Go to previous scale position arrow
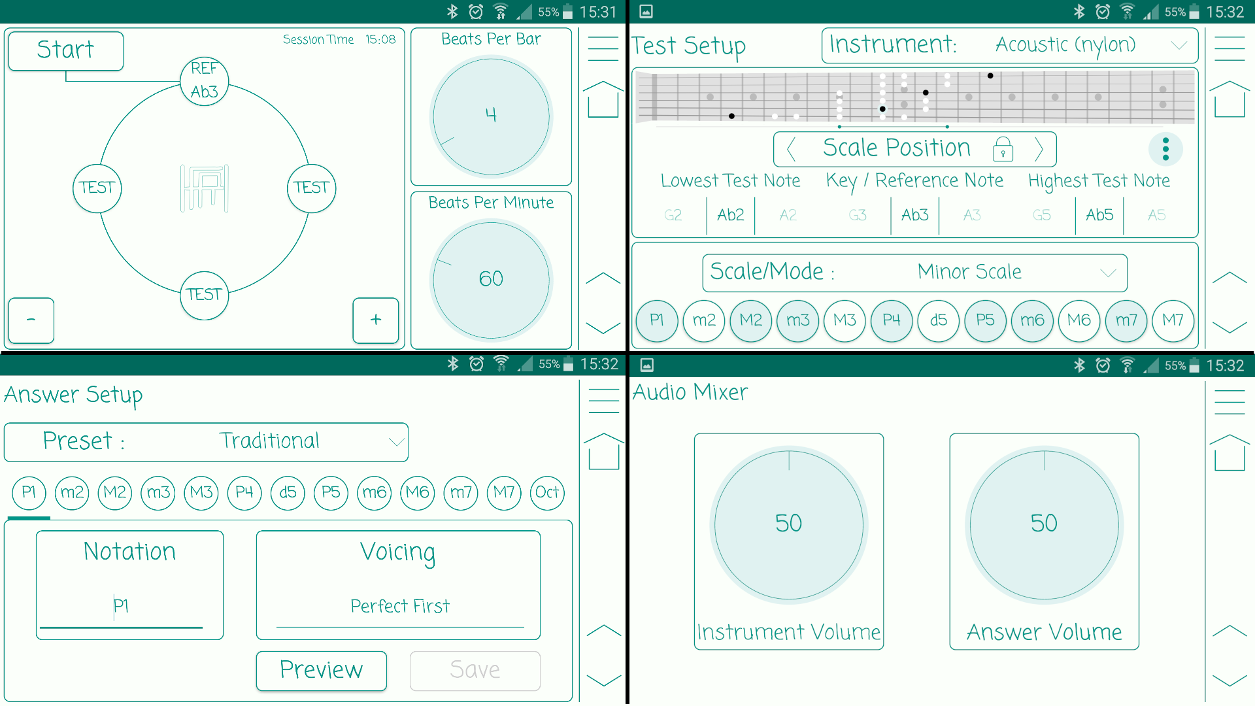Screen dimensions: 1255x706 click(791, 149)
